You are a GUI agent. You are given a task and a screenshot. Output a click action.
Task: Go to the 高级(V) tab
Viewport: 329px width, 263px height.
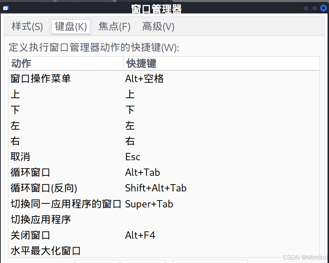click(158, 27)
